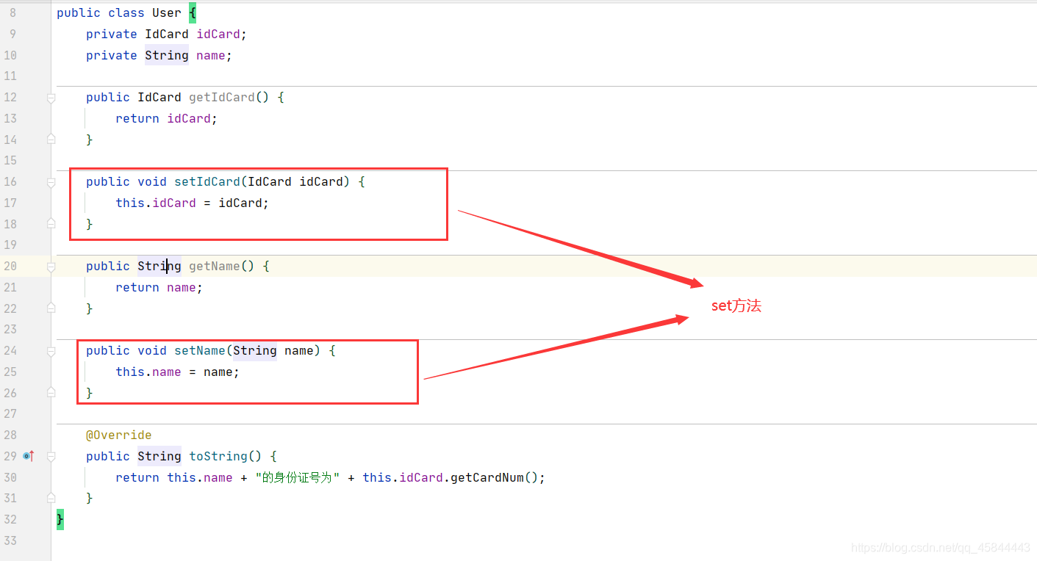Click the fold end marker on line 14

[x=51, y=139]
